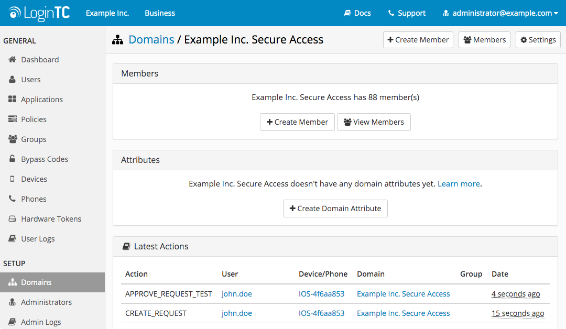Go to Users in the sidebar

coord(31,79)
